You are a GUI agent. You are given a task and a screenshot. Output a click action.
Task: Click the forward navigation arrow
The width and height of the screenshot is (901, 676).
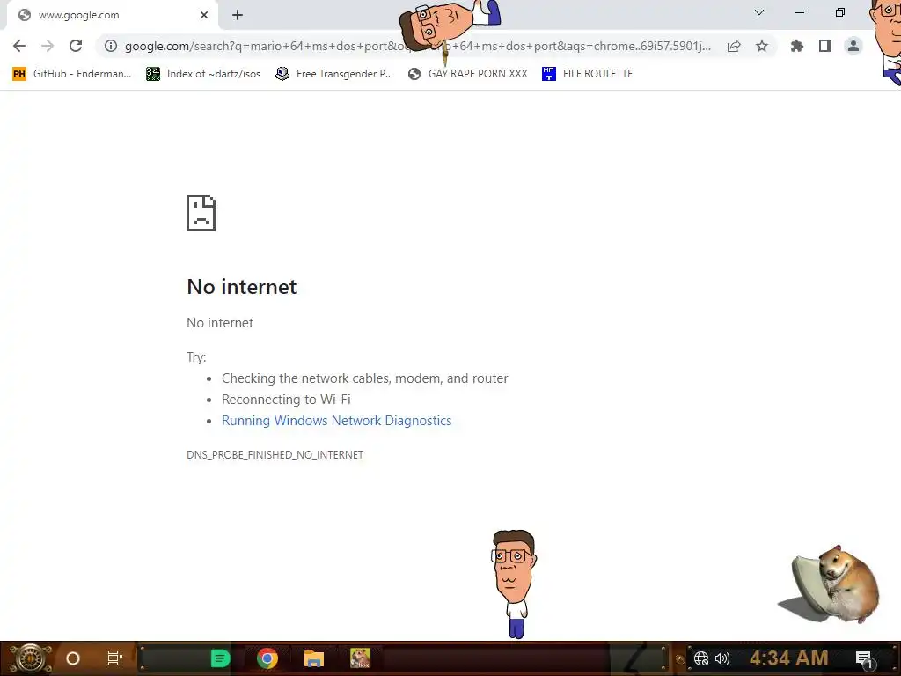tap(48, 46)
